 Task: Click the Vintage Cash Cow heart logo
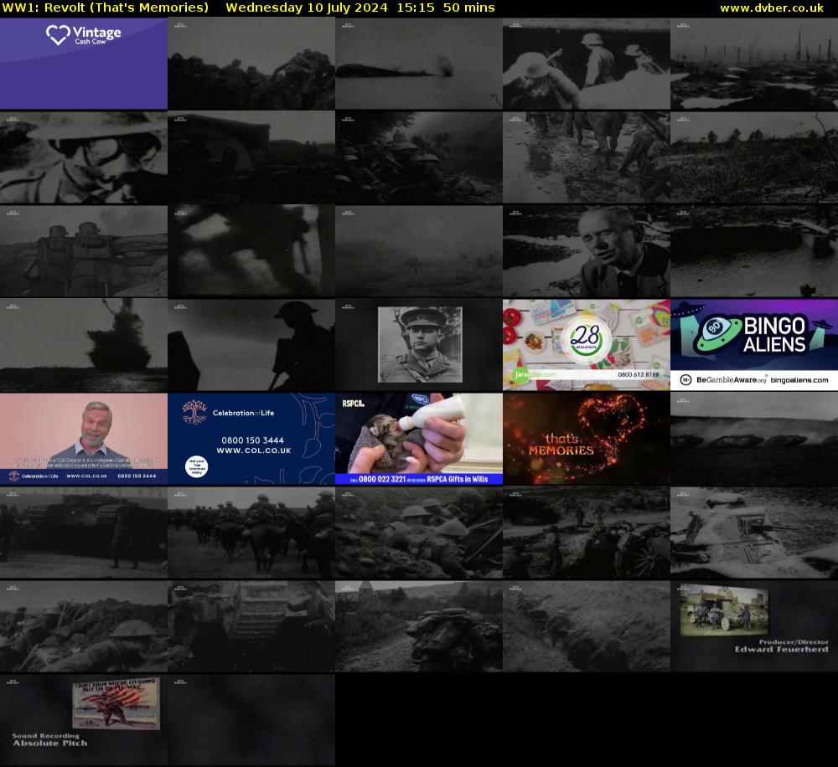[57, 35]
